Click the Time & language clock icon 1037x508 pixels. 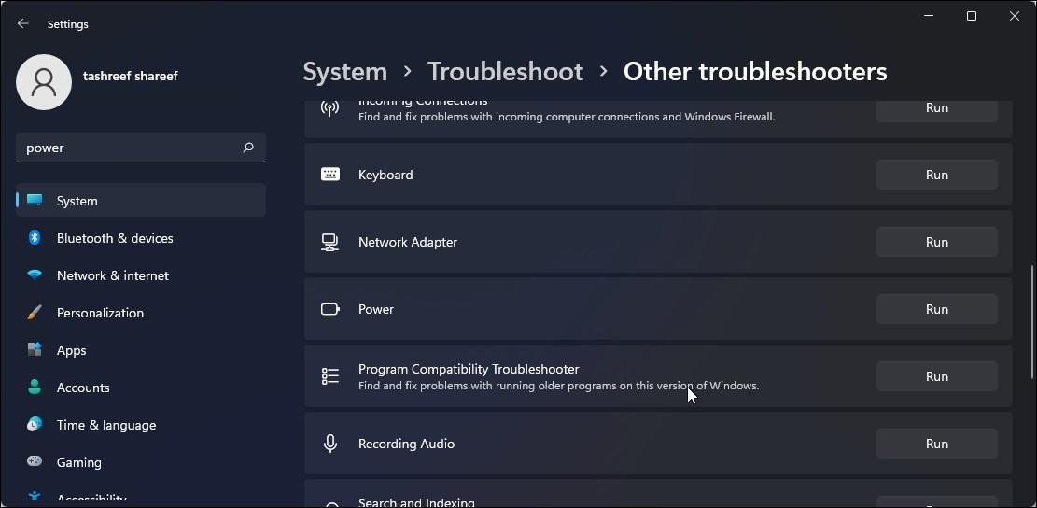tap(35, 425)
